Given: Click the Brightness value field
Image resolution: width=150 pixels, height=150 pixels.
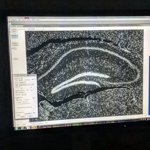Looking at the screenshot, I should click(x=31, y=87).
